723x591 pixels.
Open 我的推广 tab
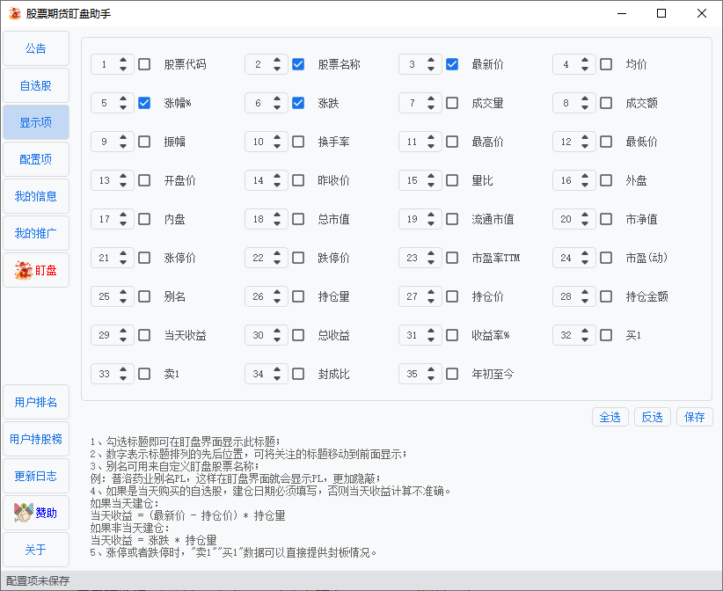click(36, 233)
